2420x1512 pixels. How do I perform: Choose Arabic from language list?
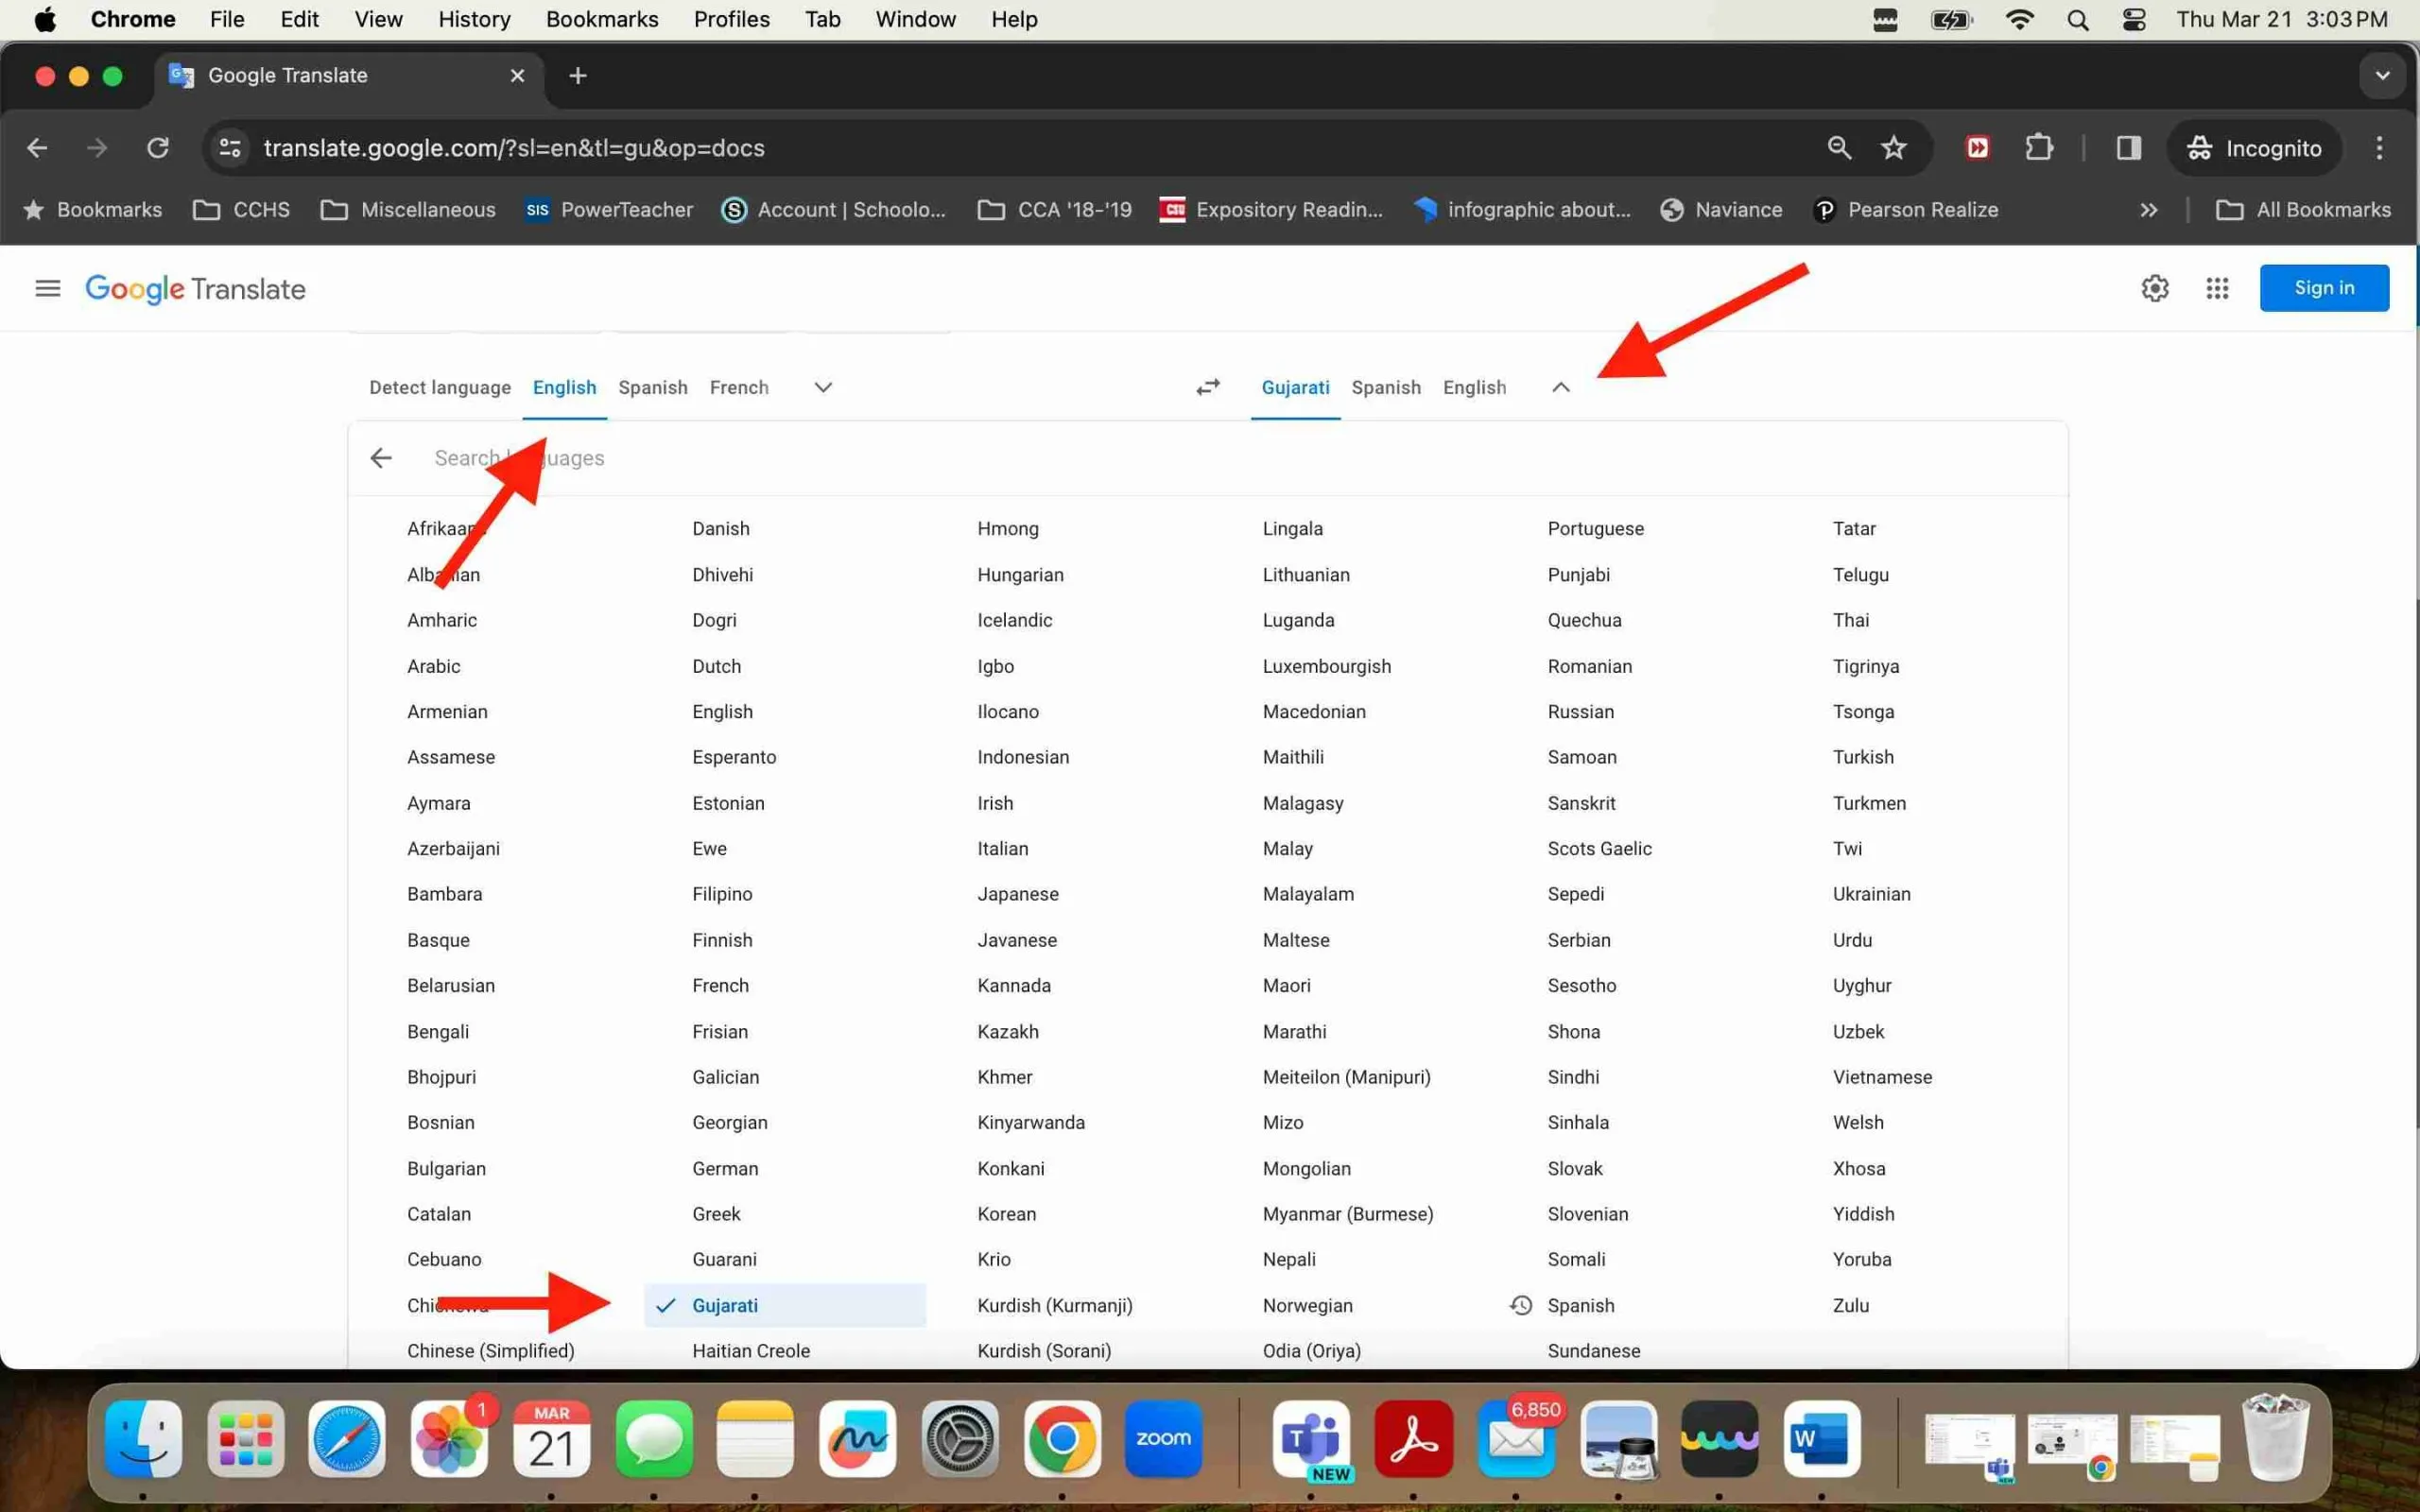tap(434, 666)
